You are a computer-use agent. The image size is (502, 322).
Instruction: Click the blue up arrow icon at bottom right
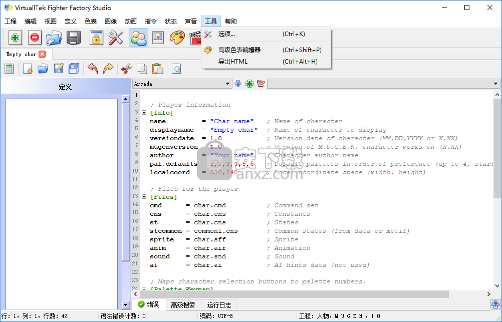(495, 304)
